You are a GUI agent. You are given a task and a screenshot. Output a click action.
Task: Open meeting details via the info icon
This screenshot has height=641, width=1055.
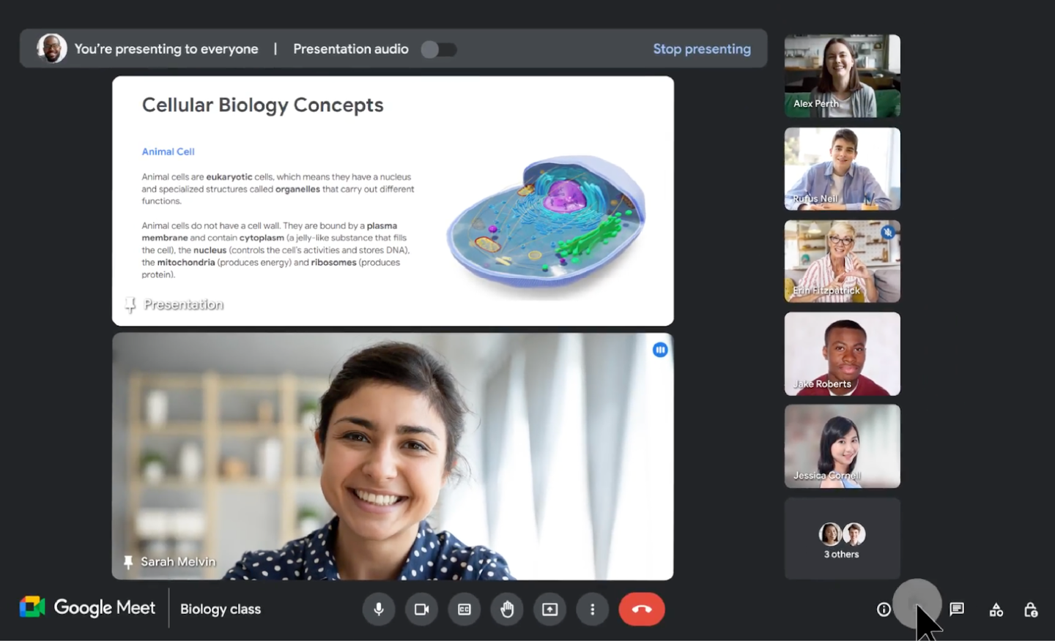[884, 609]
